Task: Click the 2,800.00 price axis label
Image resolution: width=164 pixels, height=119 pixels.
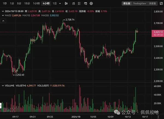Action: pyautogui.click(x=158, y=11)
